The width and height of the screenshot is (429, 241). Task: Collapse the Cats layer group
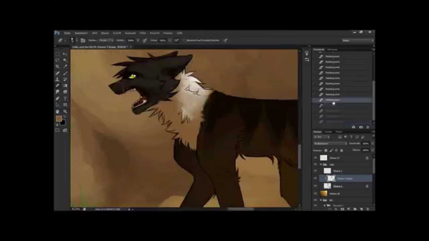click(321, 165)
